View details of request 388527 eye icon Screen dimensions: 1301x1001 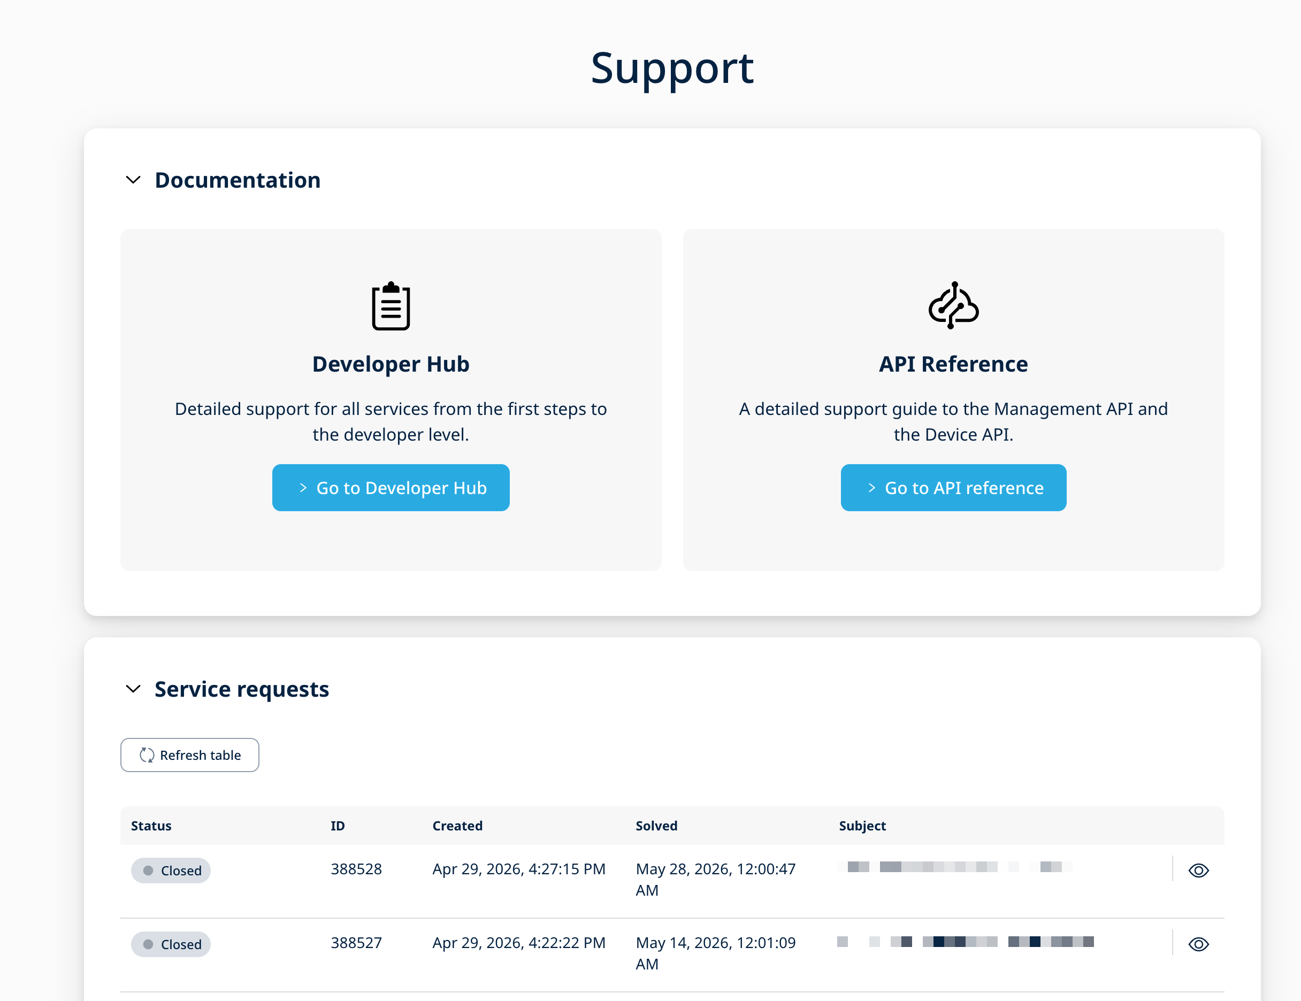coord(1198,944)
